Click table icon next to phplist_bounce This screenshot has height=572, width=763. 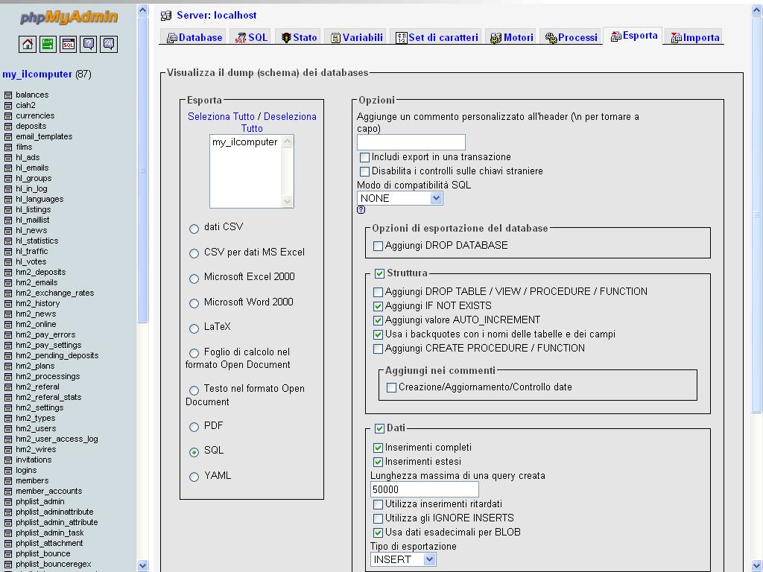tap(7, 553)
